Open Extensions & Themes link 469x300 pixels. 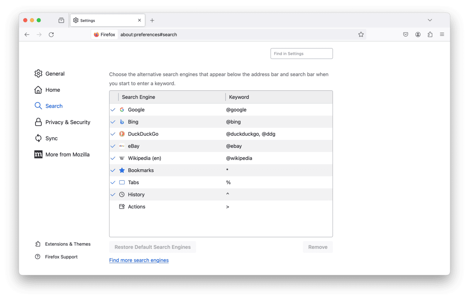[68, 244]
